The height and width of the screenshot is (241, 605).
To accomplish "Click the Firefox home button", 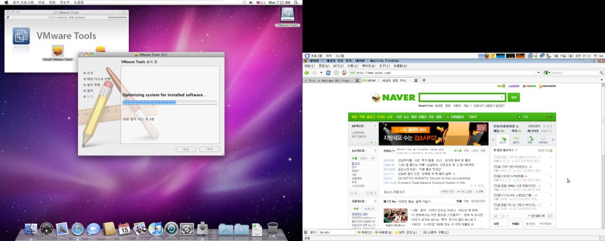I will (344, 72).
